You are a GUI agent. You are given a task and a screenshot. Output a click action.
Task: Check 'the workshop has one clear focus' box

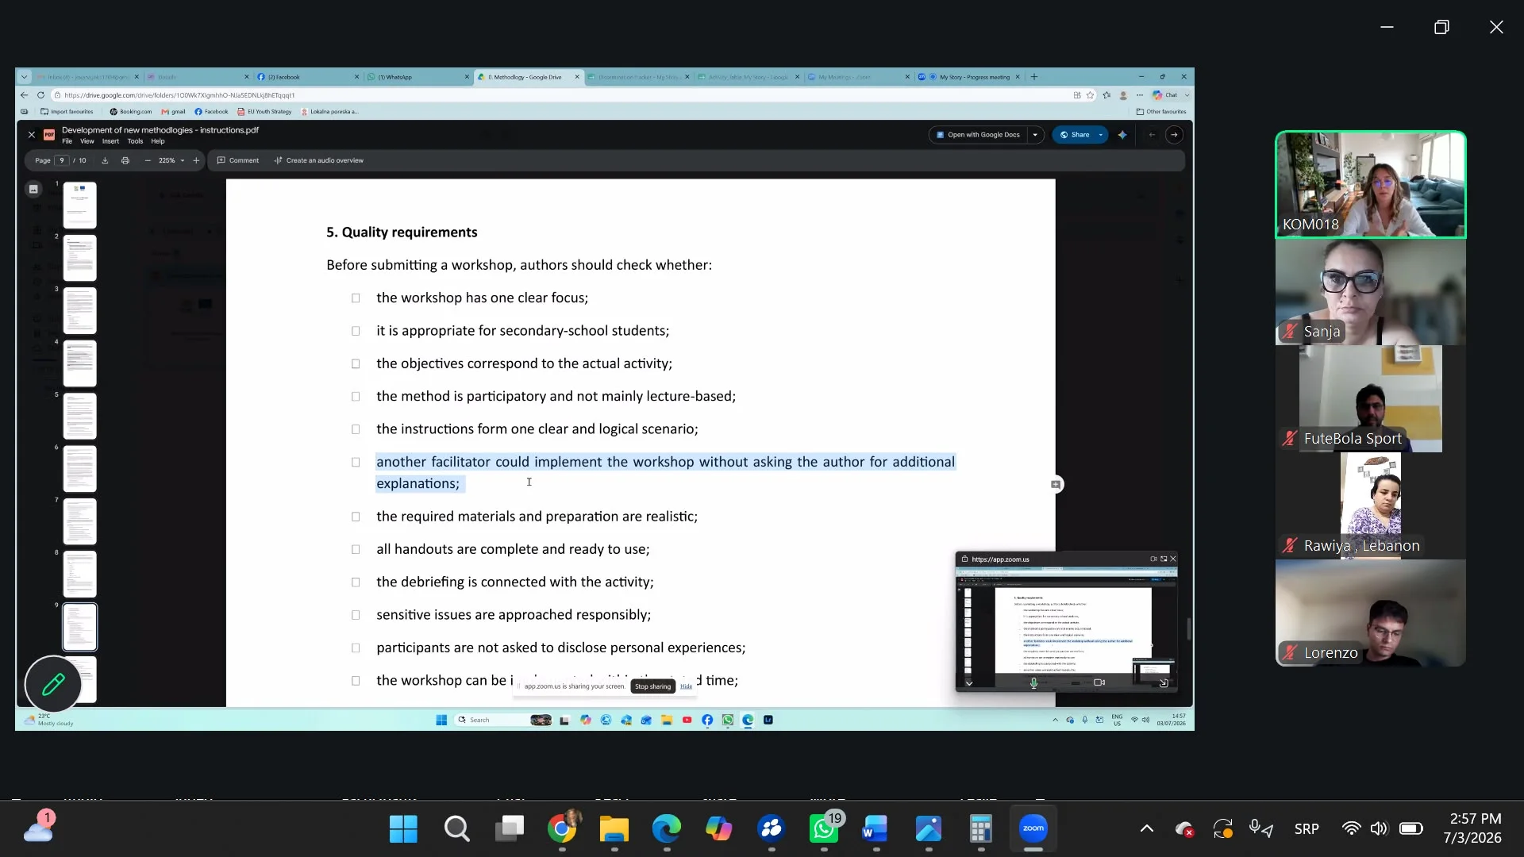[x=356, y=298]
